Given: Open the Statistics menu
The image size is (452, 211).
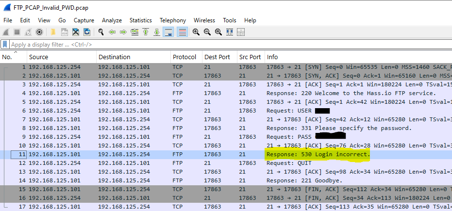Looking at the screenshot, I should pos(141,20).
